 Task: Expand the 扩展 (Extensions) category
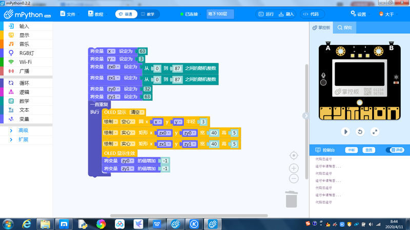tap(24, 139)
